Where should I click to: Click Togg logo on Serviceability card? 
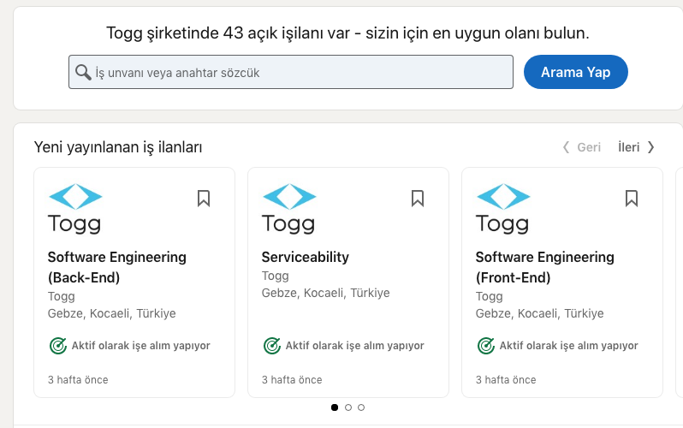point(288,209)
